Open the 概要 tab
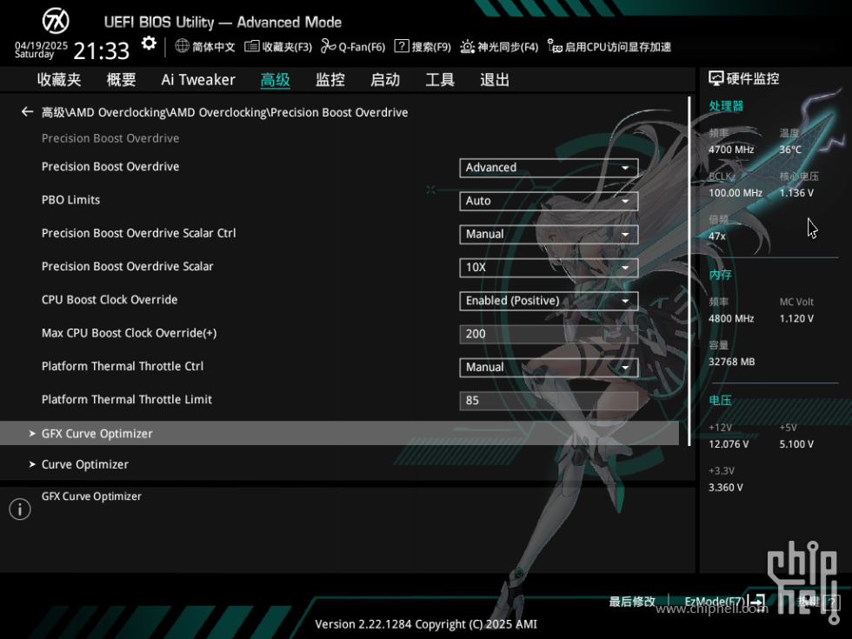The height and width of the screenshot is (639, 852). click(x=121, y=80)
